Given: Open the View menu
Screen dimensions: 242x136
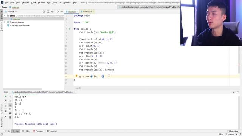Looking at the screenshot, I should (18, 3).
